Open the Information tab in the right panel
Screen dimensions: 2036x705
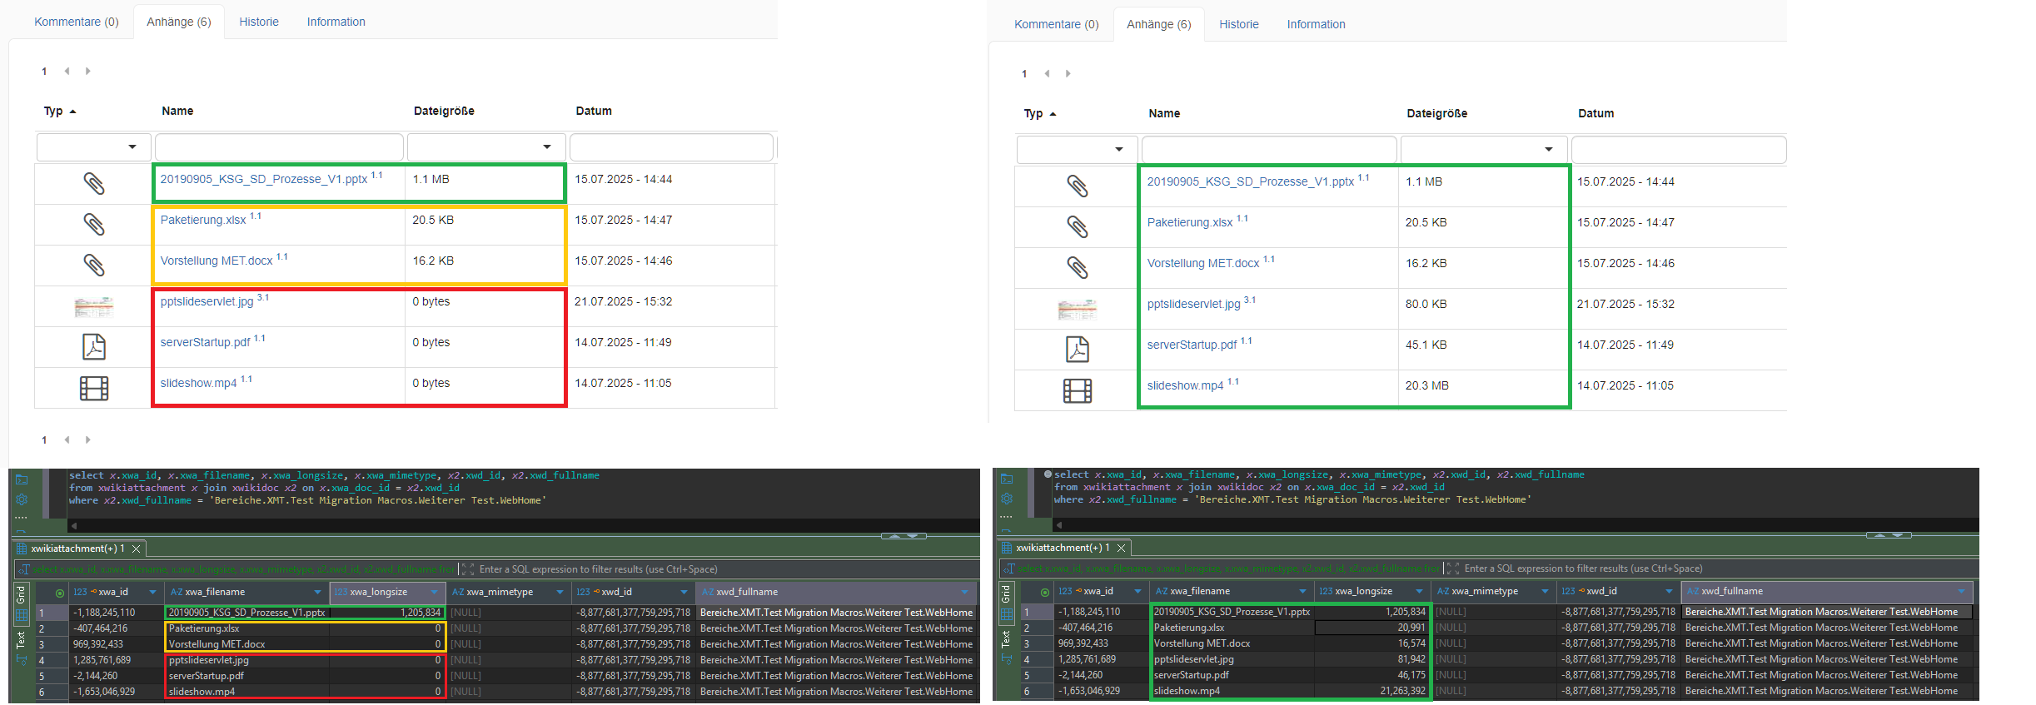1315,24
